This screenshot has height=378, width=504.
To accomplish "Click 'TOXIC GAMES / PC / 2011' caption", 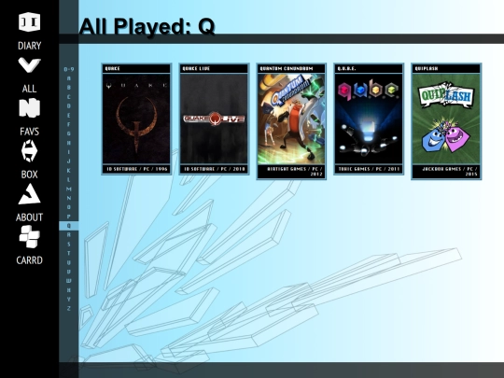I will (x=370, y=169).
